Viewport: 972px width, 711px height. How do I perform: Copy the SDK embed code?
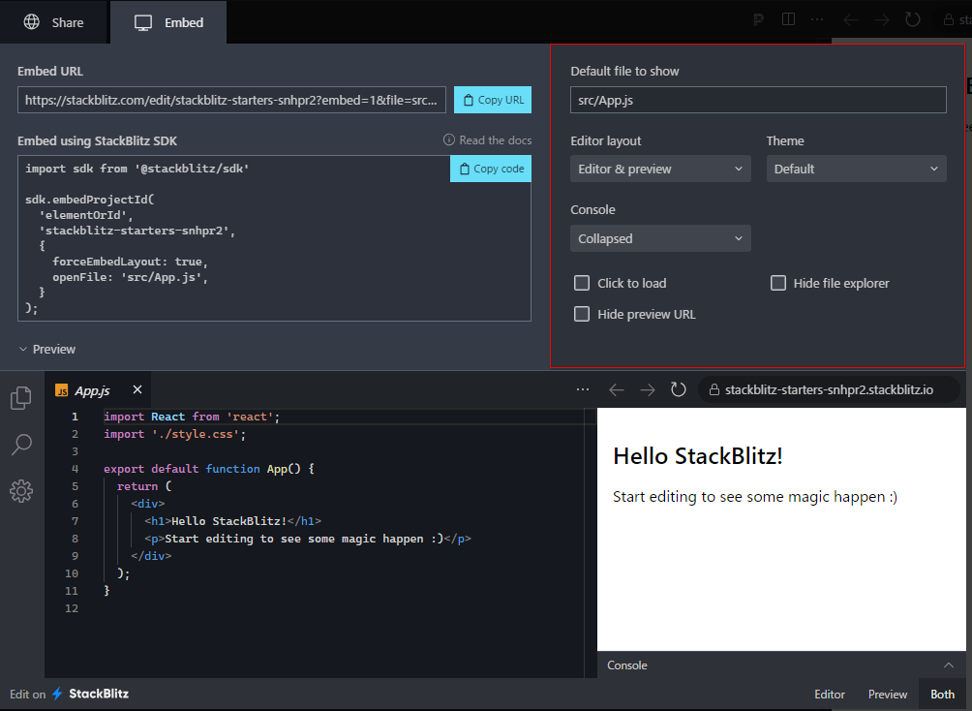[x=490, y=169]
